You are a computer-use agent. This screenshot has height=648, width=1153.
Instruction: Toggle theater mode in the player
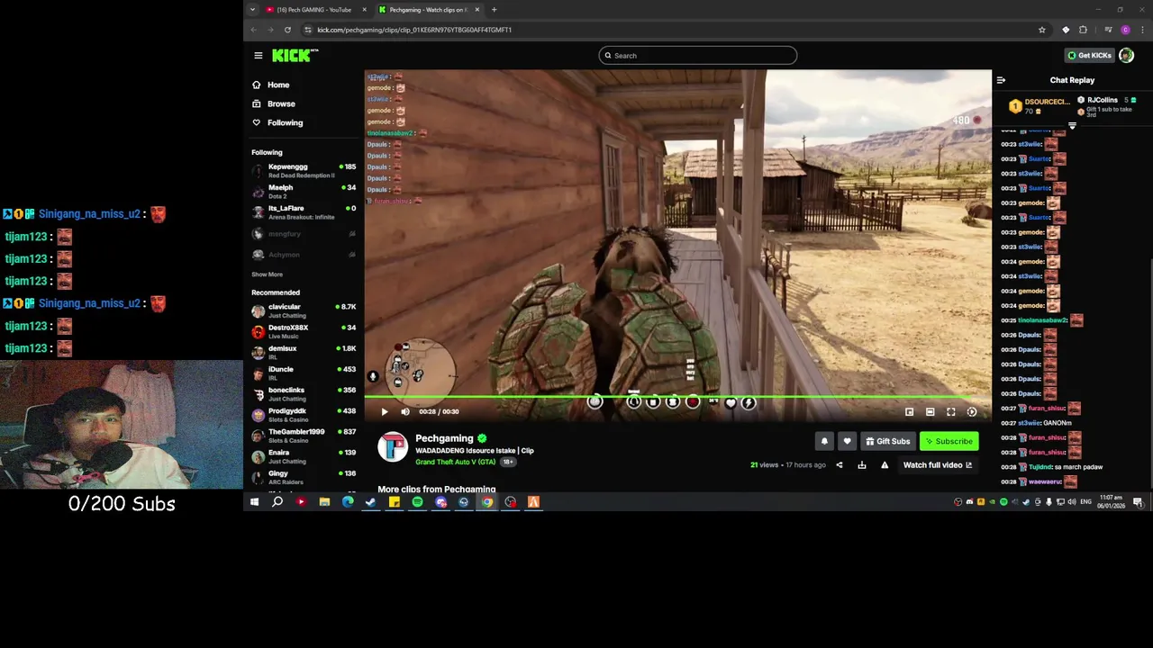point(930,412)
